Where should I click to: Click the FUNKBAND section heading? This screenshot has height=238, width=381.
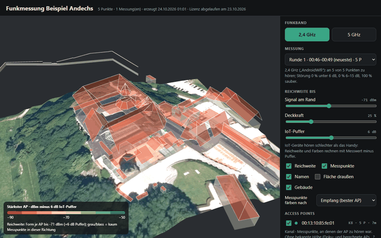click(295, 23)
